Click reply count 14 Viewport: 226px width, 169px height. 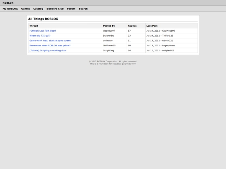point(129,50)
